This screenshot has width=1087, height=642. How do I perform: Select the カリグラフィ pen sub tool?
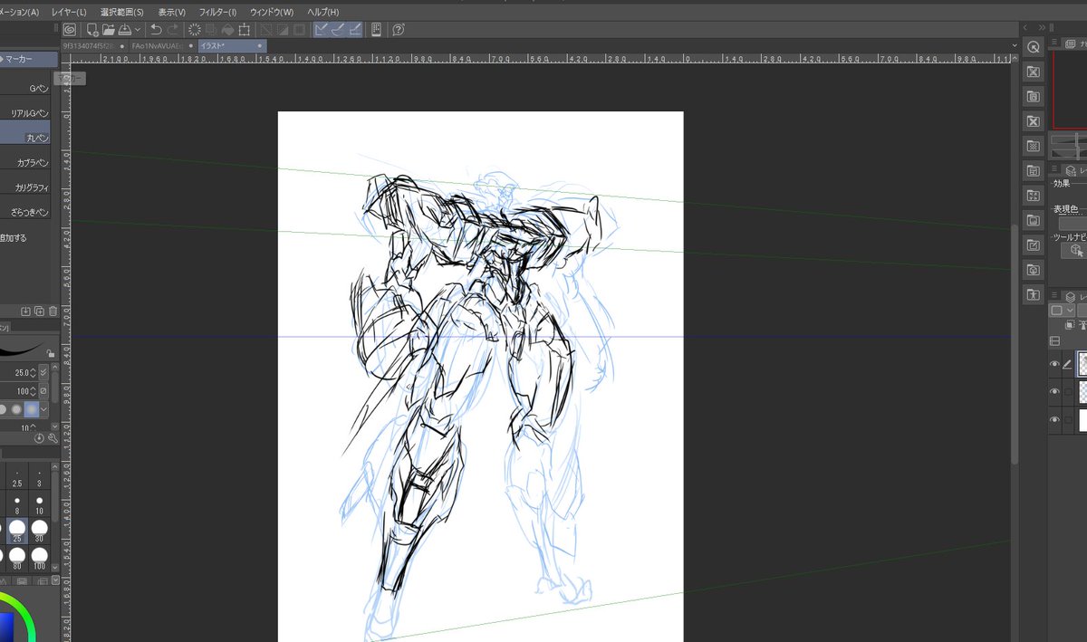pyautogui.click(x=27, y=187)
